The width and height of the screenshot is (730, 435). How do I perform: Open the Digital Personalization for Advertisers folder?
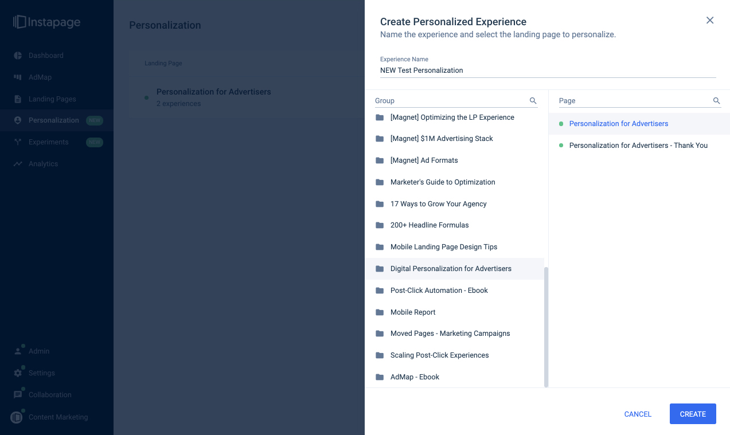pyautogui.click(x=451, y=268)
